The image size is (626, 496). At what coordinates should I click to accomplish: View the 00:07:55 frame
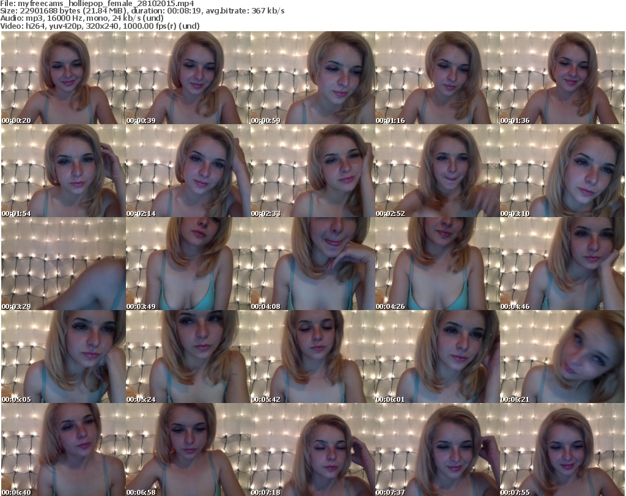[562, 450]
